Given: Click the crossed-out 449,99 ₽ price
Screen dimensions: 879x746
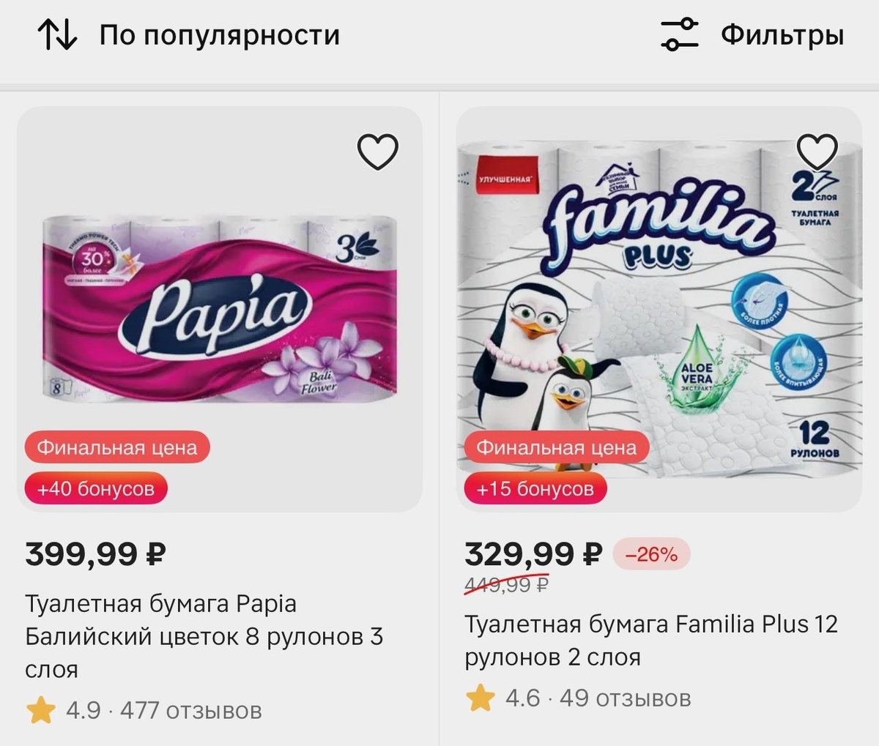Looking at the screenshot, I should [507, 586].
